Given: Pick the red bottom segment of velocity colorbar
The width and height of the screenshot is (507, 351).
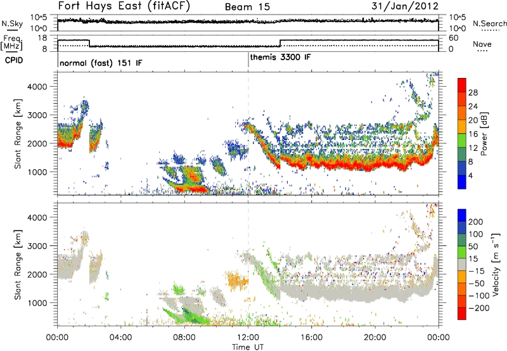Looking at the screenshot, I should 462,314.
